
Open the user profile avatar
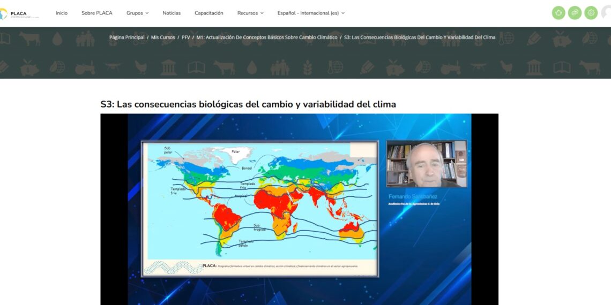pyautogui.click(x=607, y=13)
